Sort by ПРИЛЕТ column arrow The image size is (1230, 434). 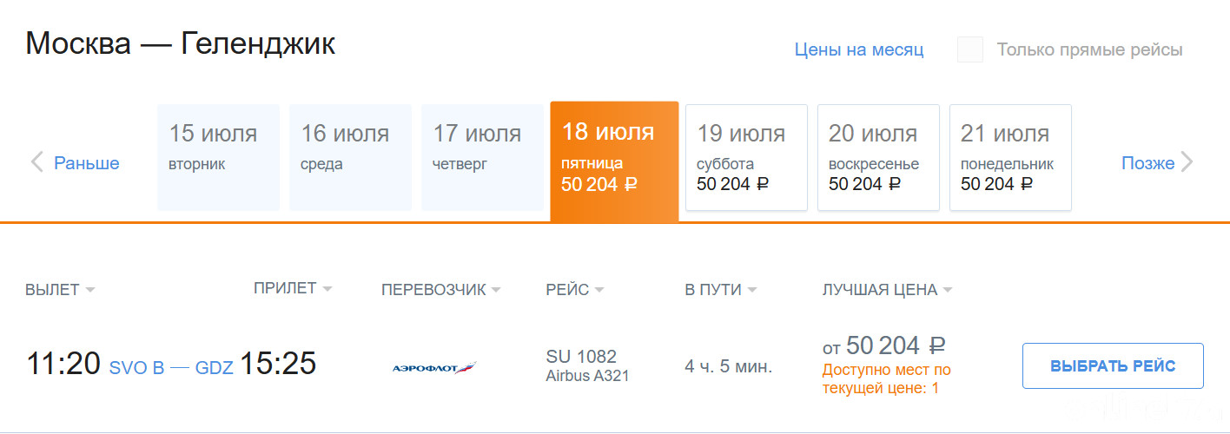pos(327,289)
